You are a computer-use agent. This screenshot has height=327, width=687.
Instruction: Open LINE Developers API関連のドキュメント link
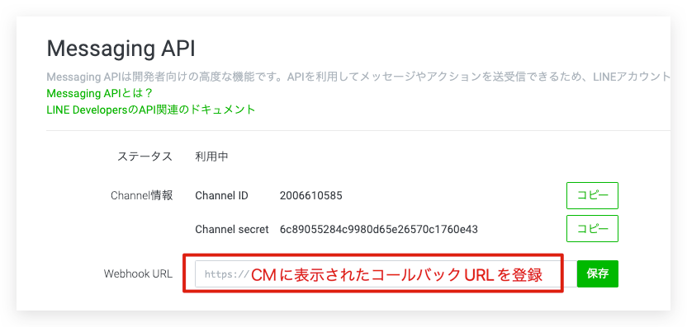point(151,110)
